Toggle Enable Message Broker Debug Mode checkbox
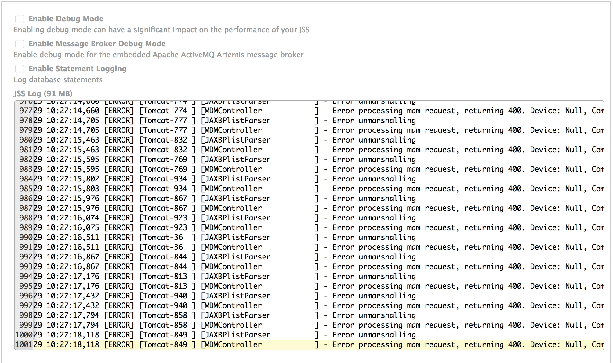This screenshot has height=363, width=613. [20, 44]
